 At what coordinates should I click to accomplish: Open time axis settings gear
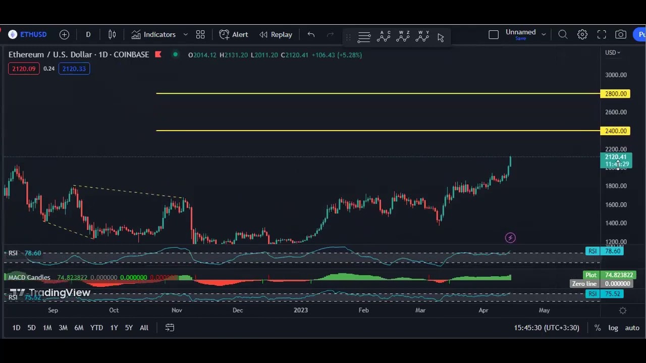pyautogui.click(x=623, y=311)
